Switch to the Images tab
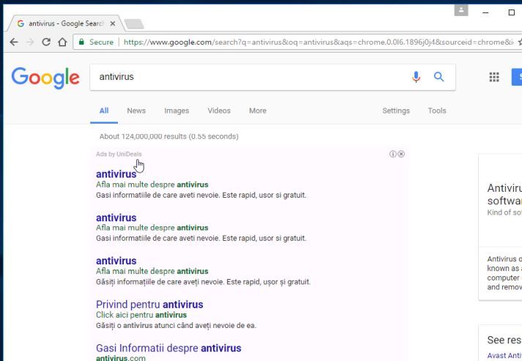This screenshot has width=522, height=361. click(176, 111)
